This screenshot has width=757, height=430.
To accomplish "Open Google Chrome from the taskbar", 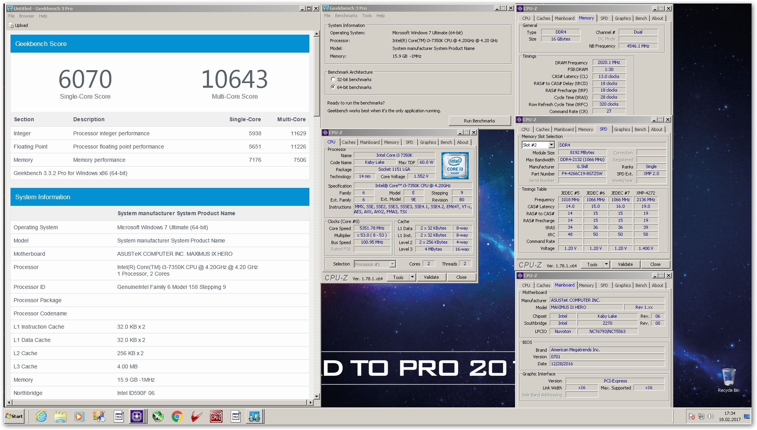I will pos(177,416).
